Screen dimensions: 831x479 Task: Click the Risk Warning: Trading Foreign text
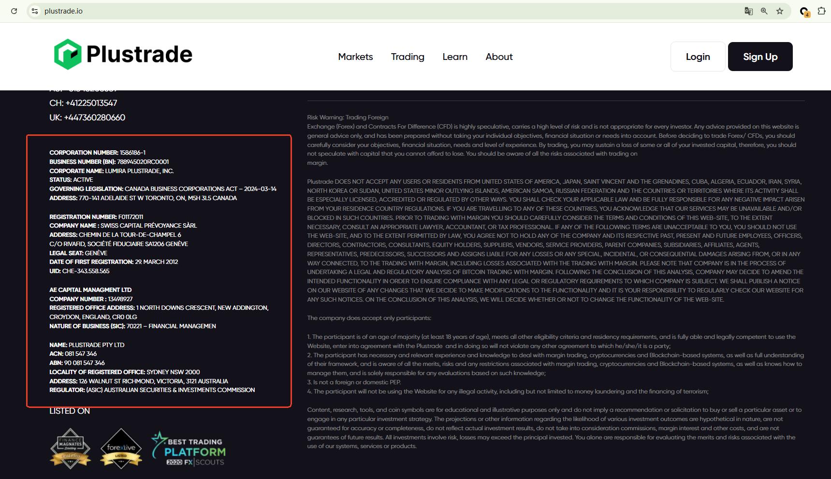pyautogui.click(x=348, y=117)
